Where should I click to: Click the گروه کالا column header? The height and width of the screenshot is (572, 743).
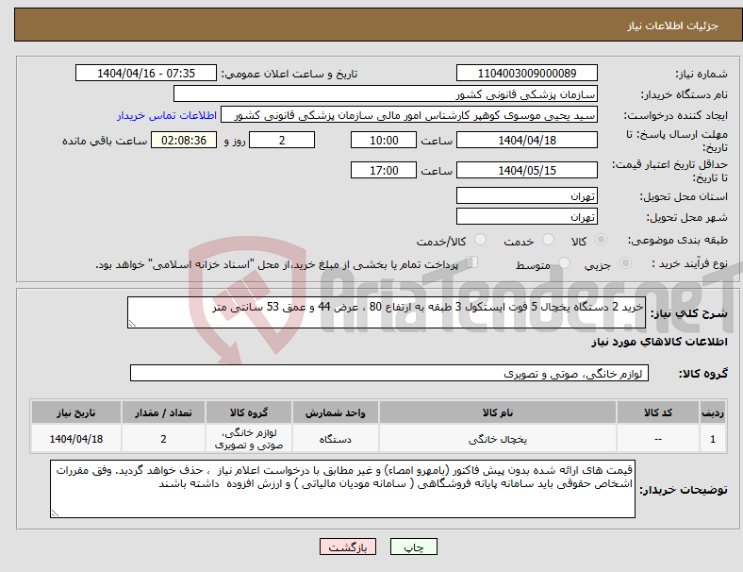tap(249, 412)
